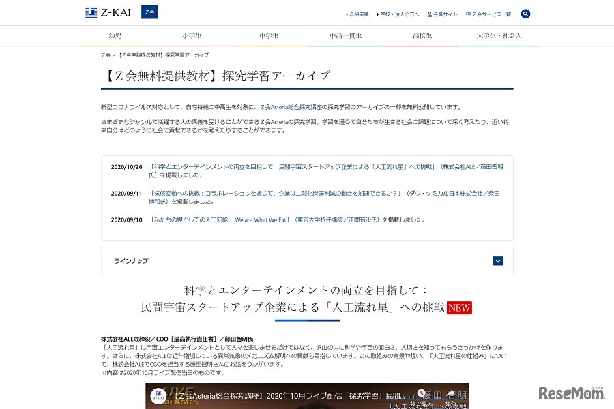
Task: Open the 幼児 menu item
Action: click(114, 35)
